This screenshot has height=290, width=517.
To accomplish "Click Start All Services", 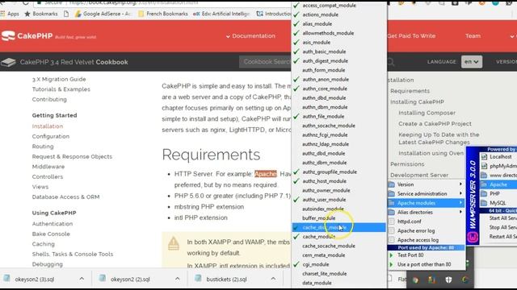I will click(502, 218).
